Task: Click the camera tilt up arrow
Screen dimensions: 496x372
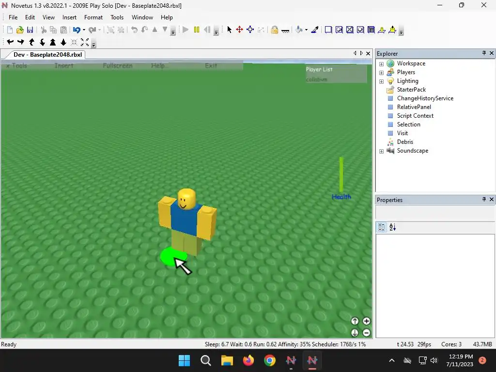Action: [x=31, y=42]
